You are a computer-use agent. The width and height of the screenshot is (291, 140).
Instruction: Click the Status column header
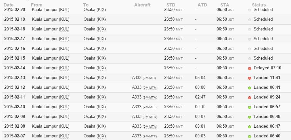(x=259, y=5)
